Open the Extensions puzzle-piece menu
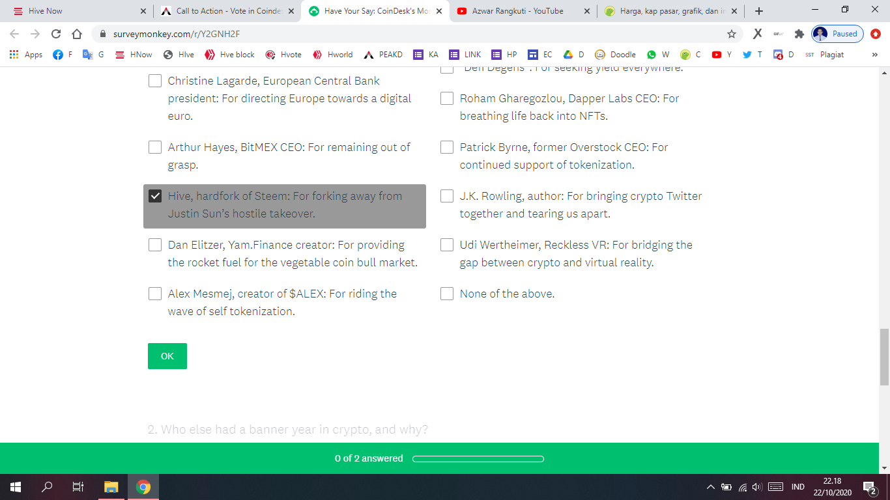 coord(799,34)
